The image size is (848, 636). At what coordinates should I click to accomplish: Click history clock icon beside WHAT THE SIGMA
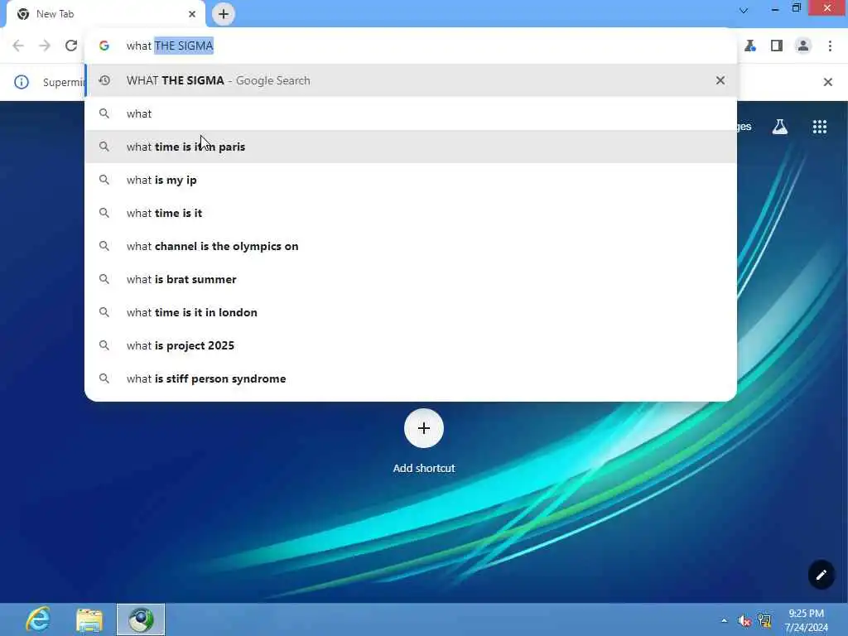(104, 80)
